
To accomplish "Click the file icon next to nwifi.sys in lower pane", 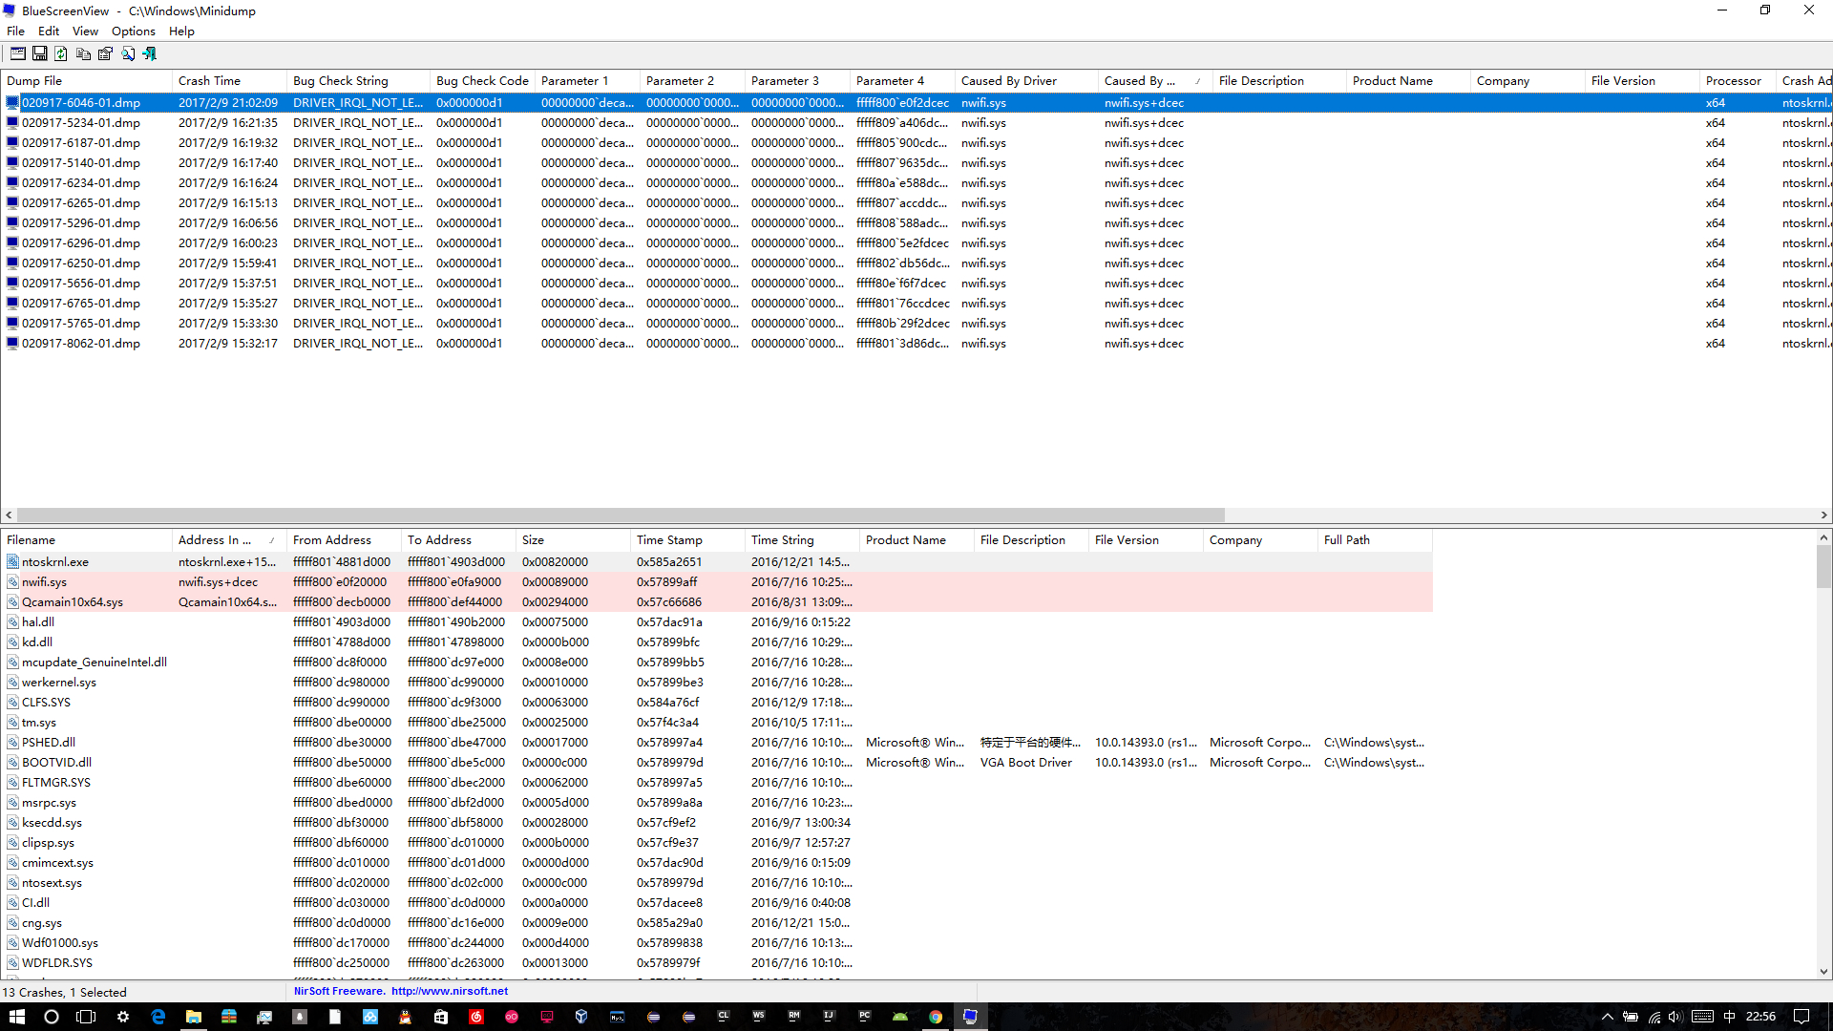I will (x=12, y=582).
